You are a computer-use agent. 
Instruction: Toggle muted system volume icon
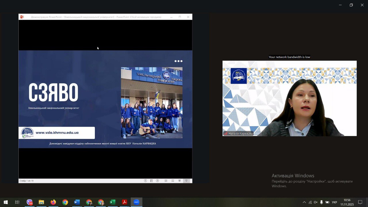[x=316, y=202]
